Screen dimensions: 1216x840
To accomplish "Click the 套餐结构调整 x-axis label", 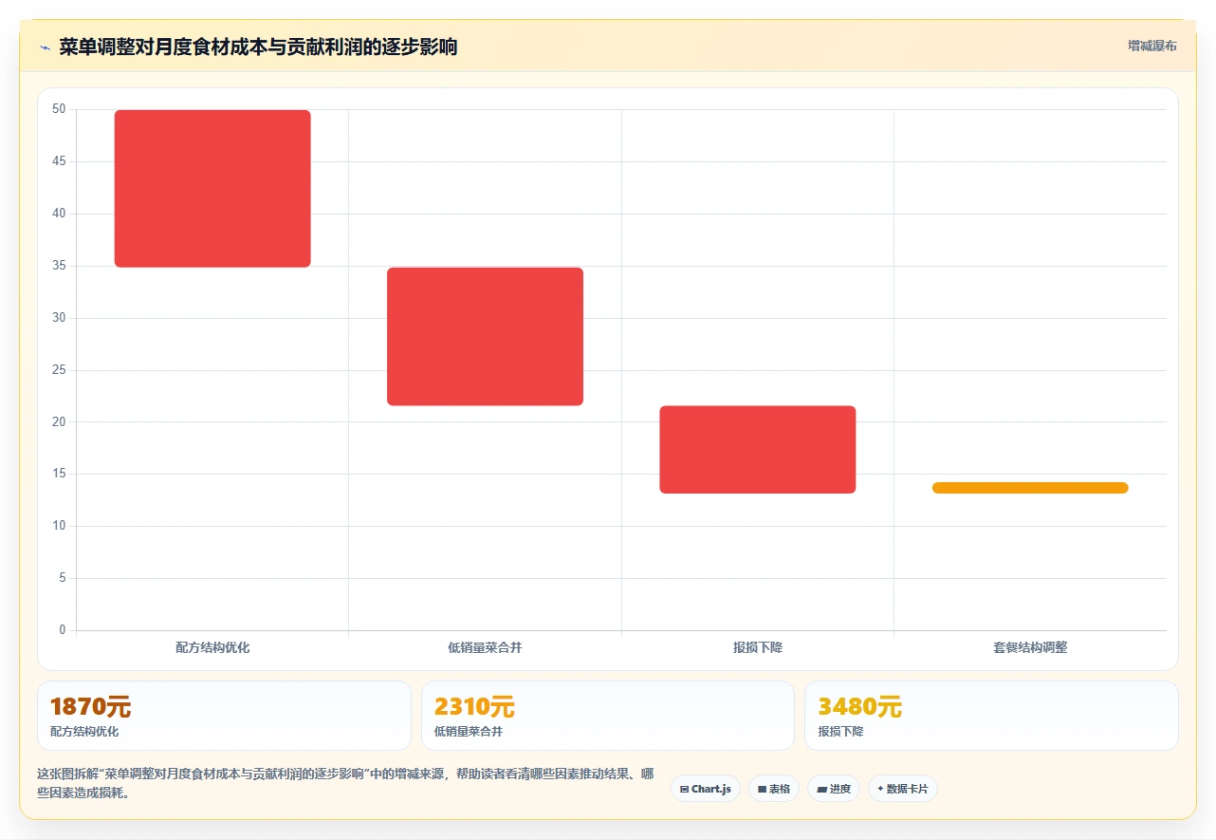I will (1030, 647).
